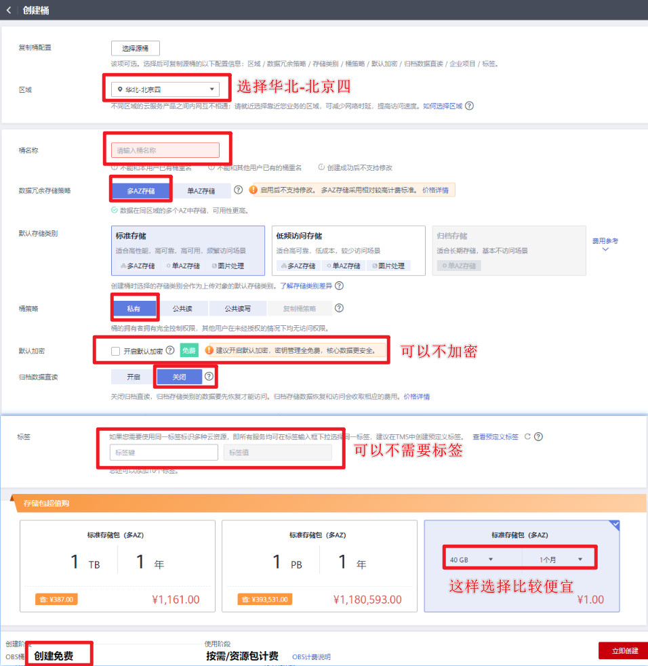Click help icon next to 单AZ存储

coord(239,190)
